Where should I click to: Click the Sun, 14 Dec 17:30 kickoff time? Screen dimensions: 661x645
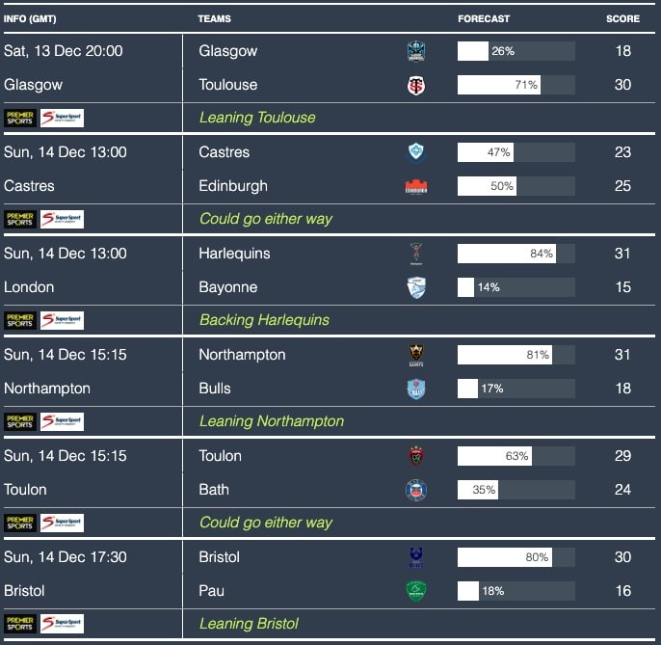pos(66,557)
